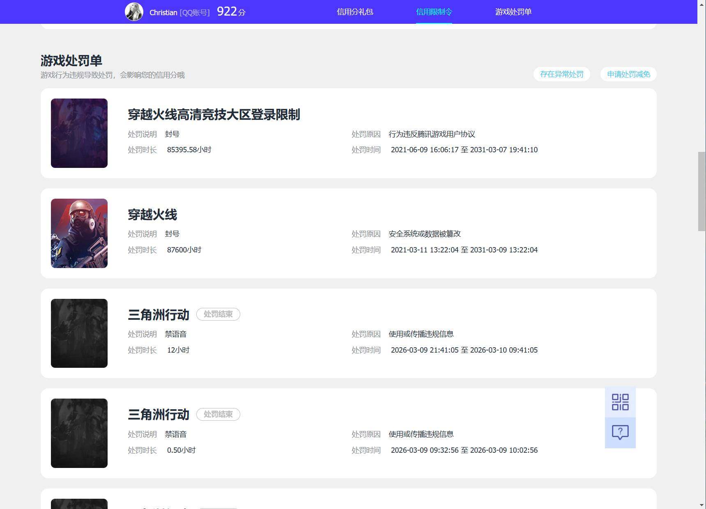
Task: Click the 行为违反腾讯游戏用户协议 reason text
Action: pyautogui.click(x=432, y=134)
